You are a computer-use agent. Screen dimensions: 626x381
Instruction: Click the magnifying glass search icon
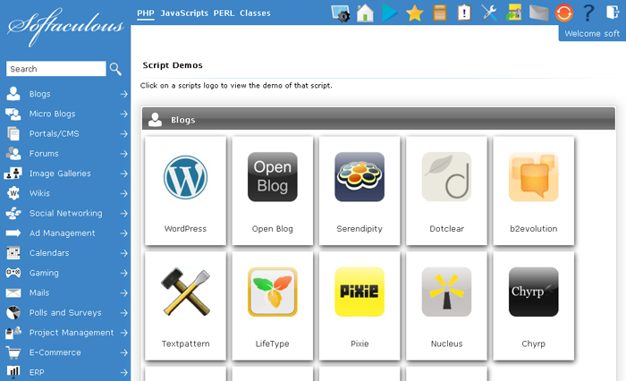coord(115,69)
